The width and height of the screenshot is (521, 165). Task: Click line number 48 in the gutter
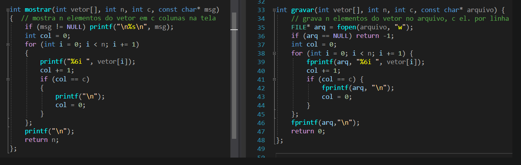pyautogui.click(x=261, y=140)
